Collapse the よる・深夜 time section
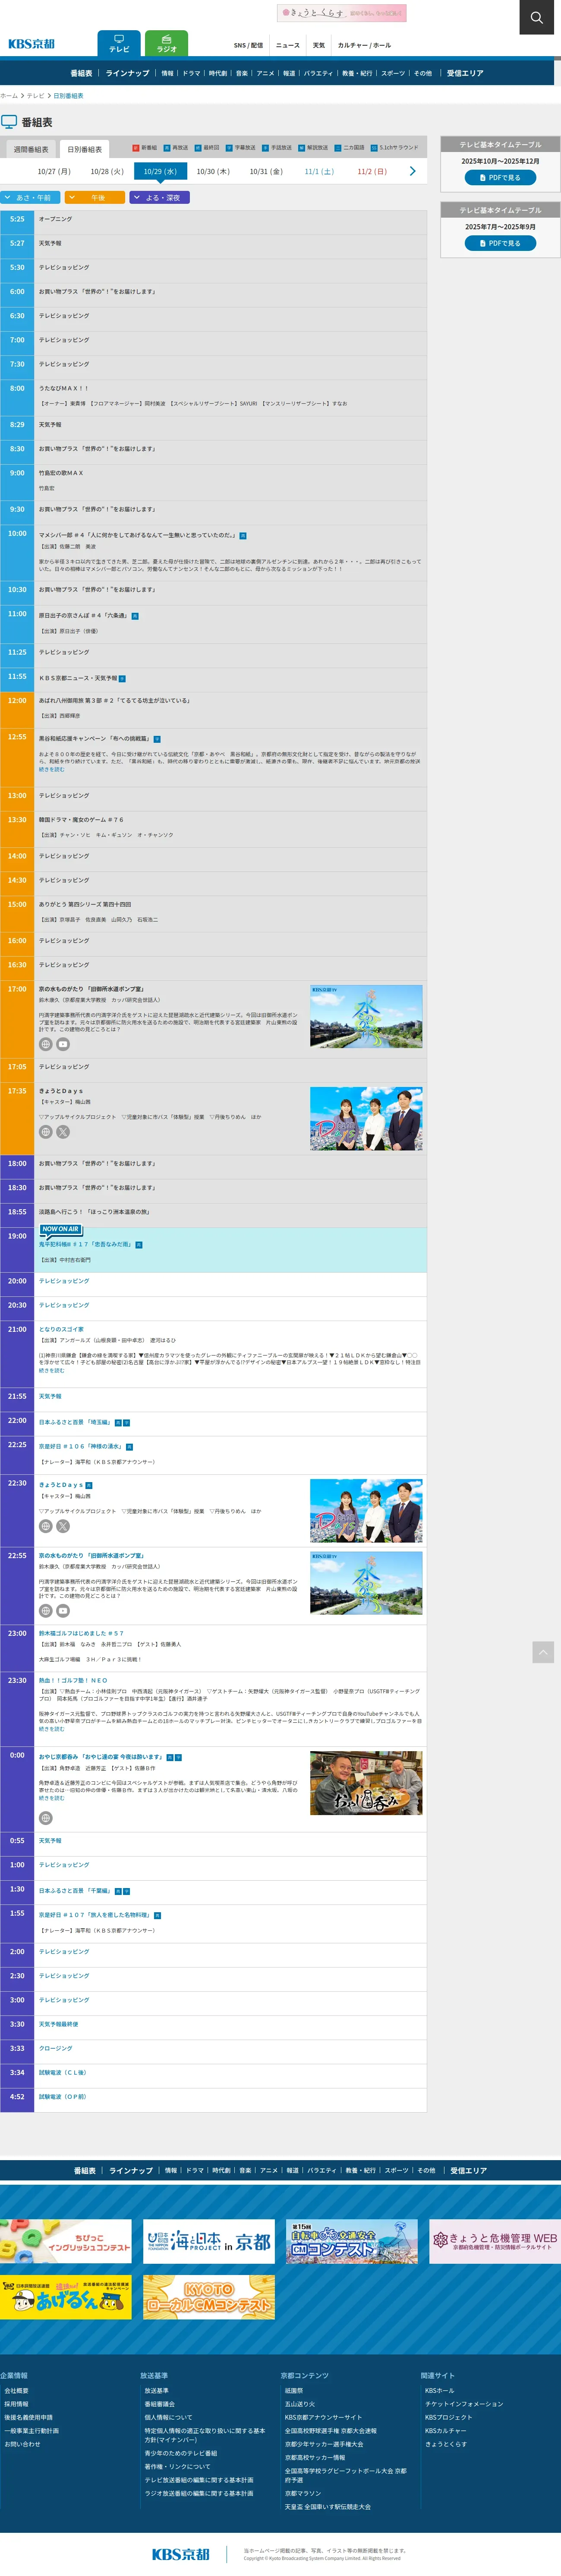Image resolution: width=561 pixels, height=2576 pixels. click(160, 198)
